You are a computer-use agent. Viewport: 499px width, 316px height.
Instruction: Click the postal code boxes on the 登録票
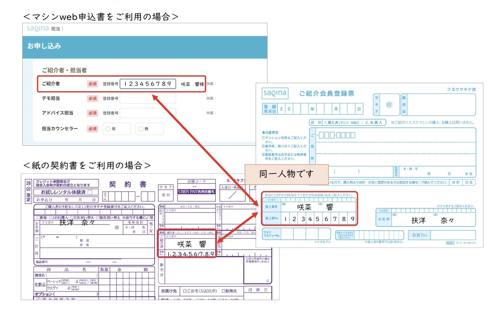pyautogui.click(x=337, y=135)
